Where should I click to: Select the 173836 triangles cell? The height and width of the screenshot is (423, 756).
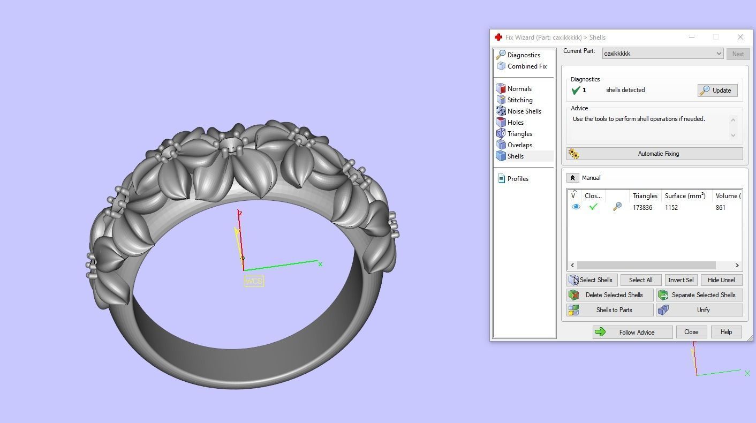[x=642, y=208]
